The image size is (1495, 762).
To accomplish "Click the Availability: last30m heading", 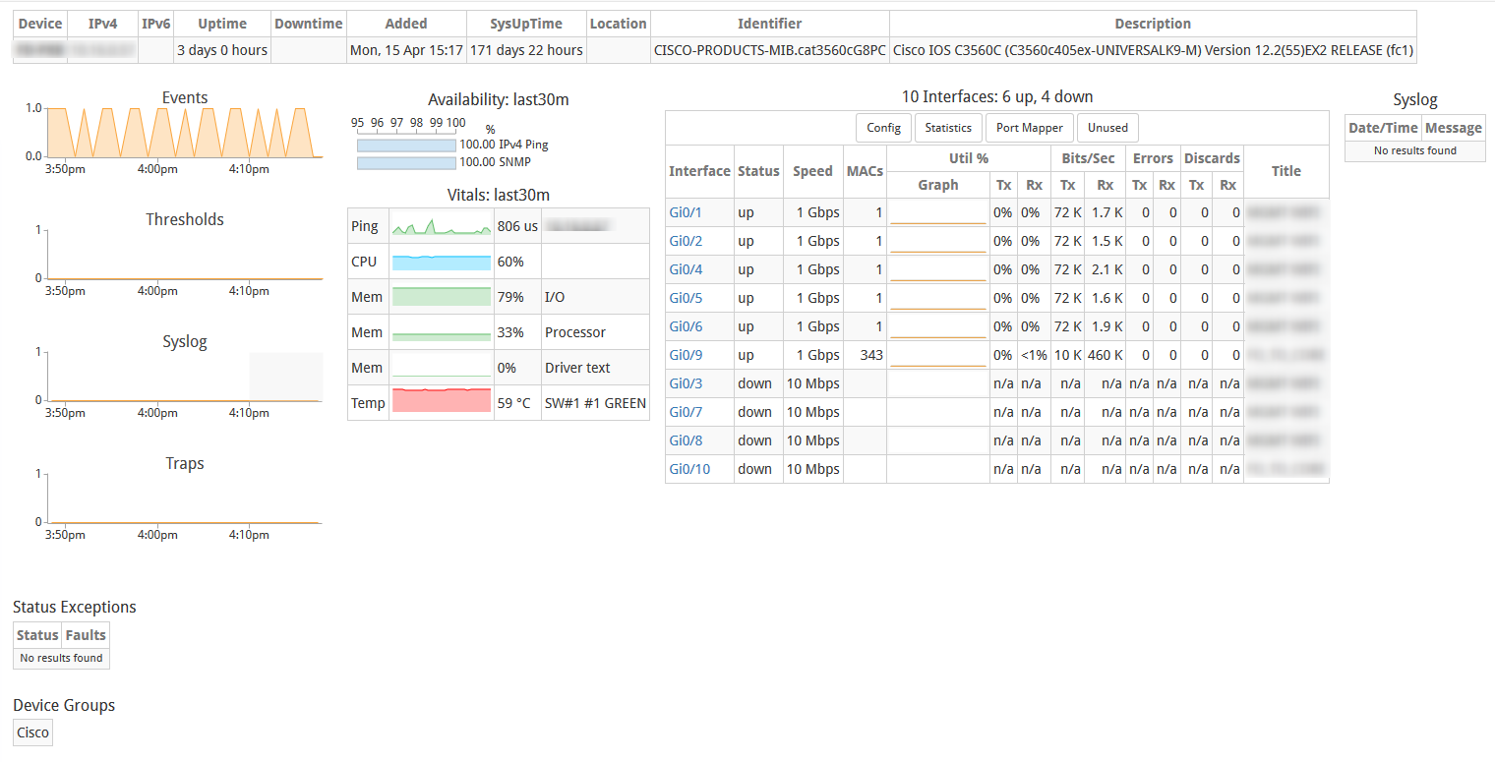I will (499, 99).
